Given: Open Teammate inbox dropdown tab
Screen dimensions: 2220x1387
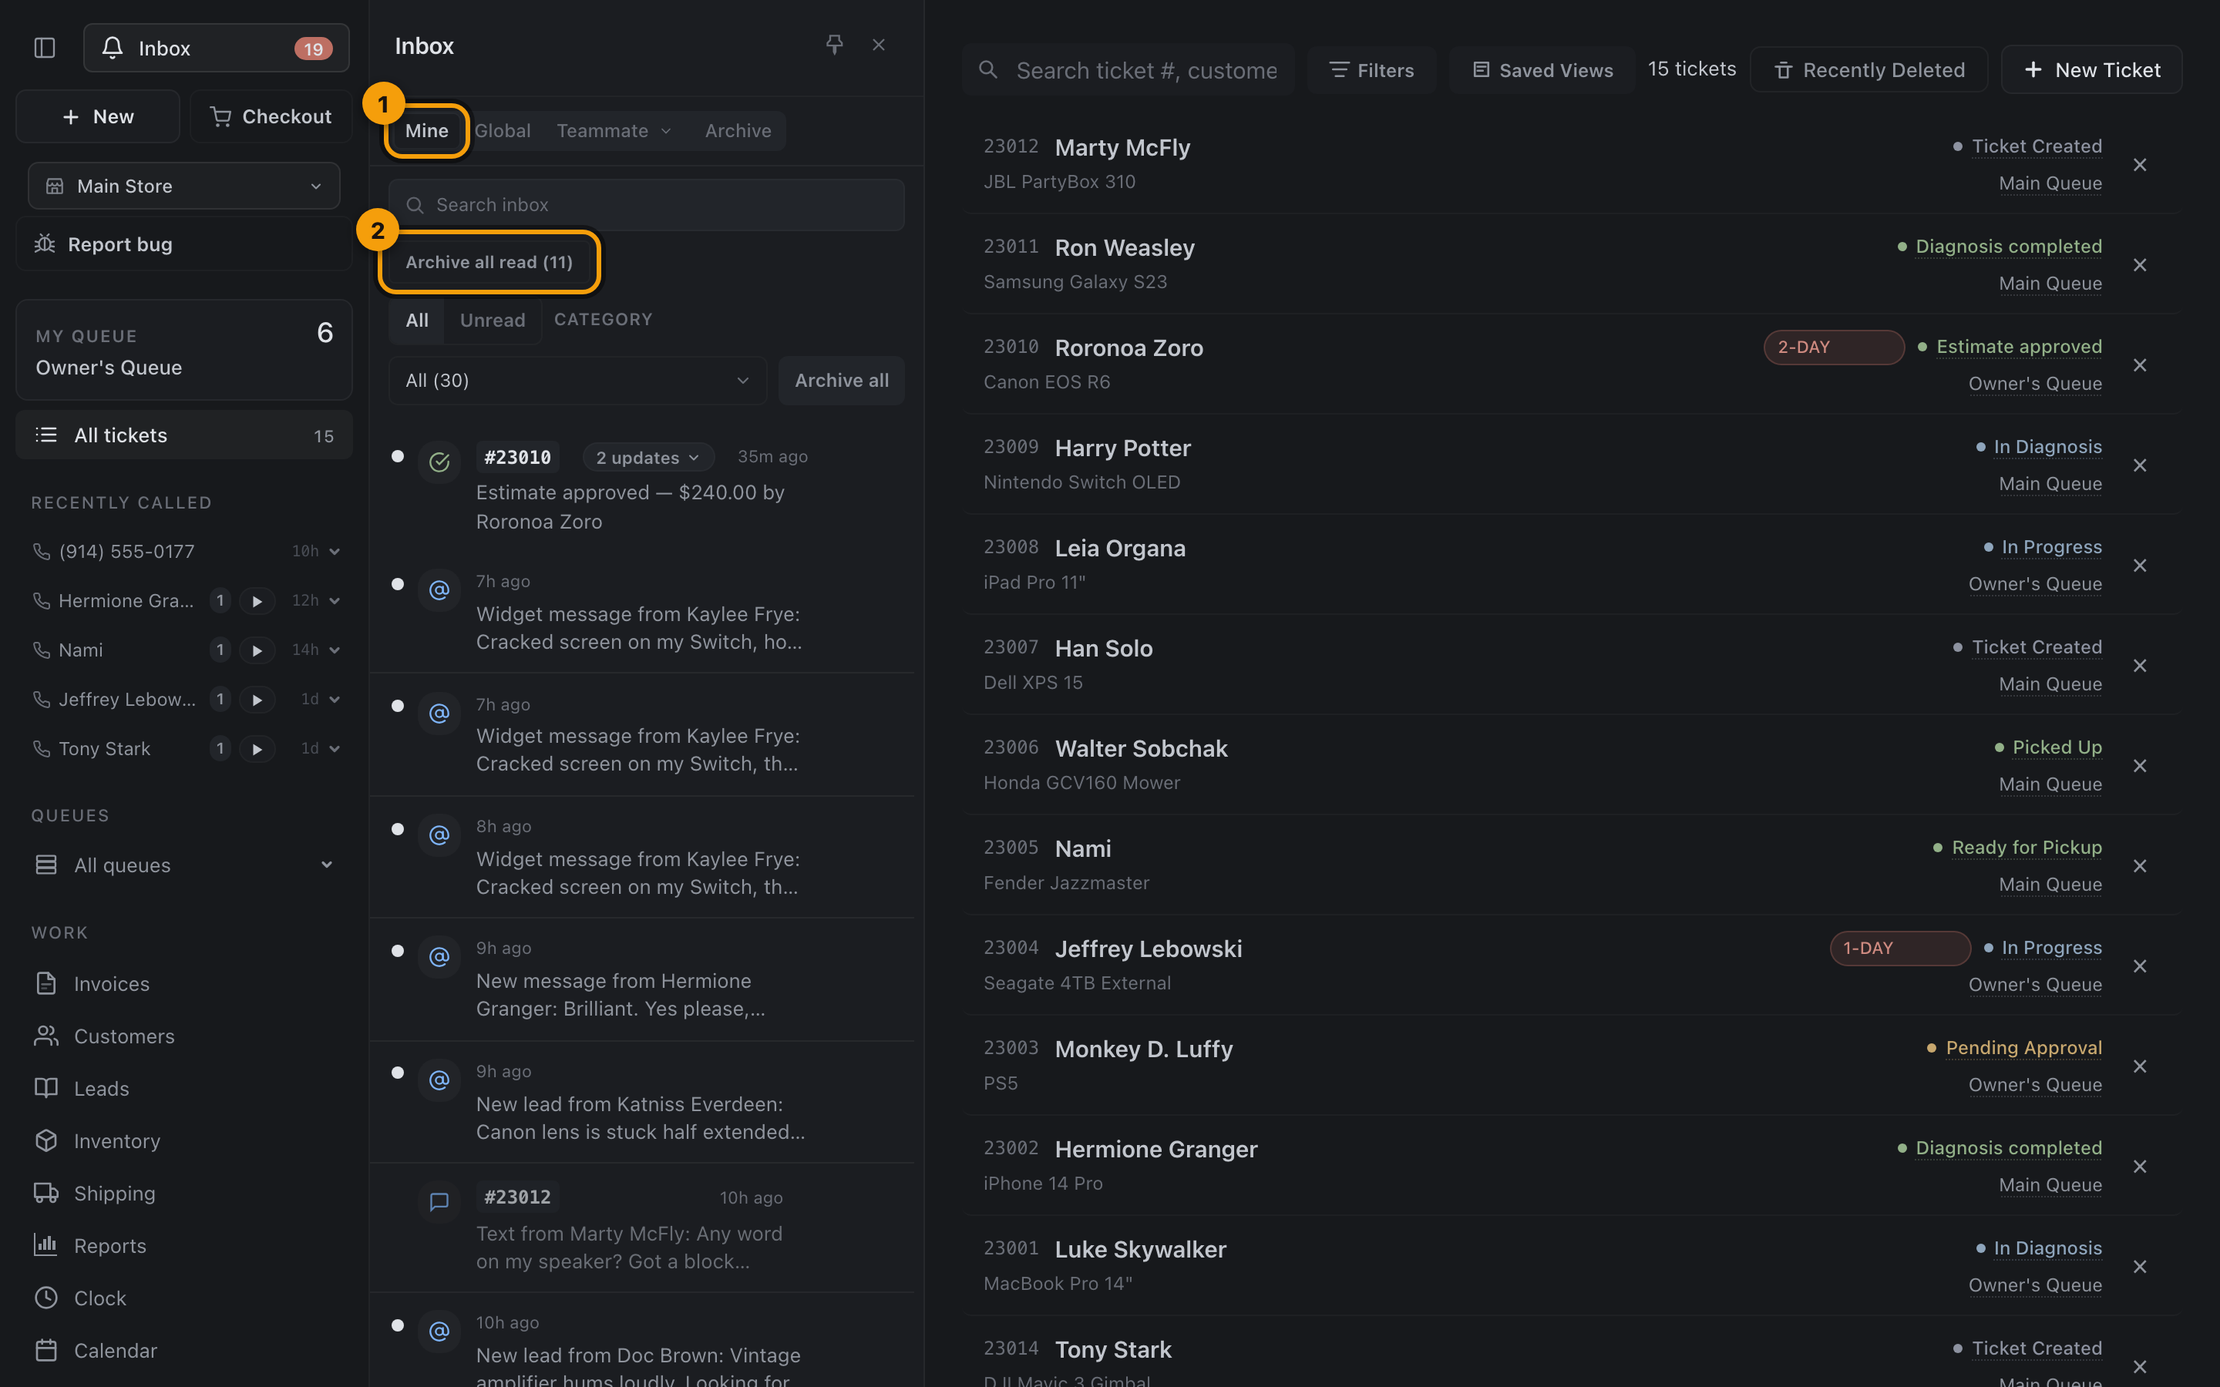Looking at the screenshot, I should coord(614,130).
